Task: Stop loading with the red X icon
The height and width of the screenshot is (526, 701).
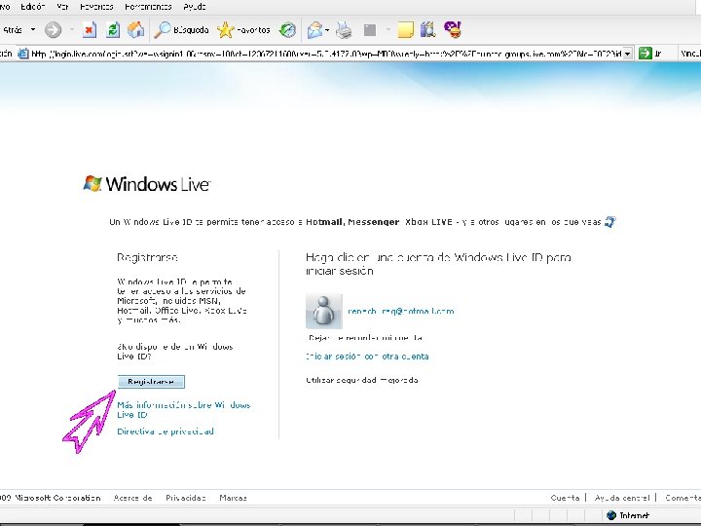Action: point(90,30)
